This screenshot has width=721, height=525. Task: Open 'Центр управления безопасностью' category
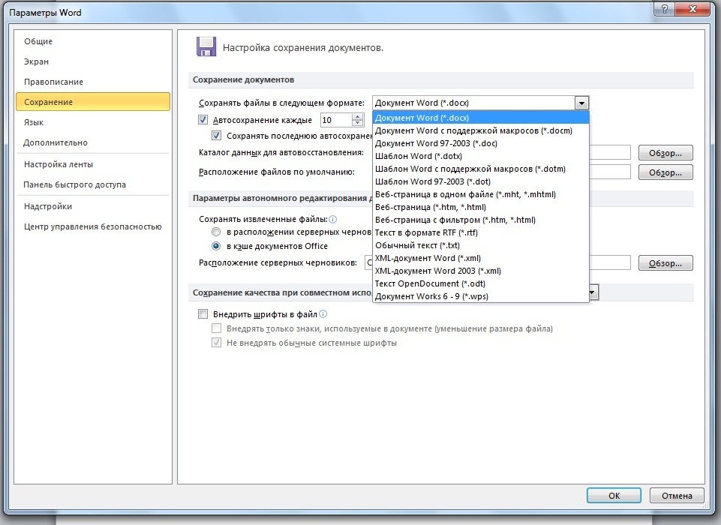[x=93, y=226]
